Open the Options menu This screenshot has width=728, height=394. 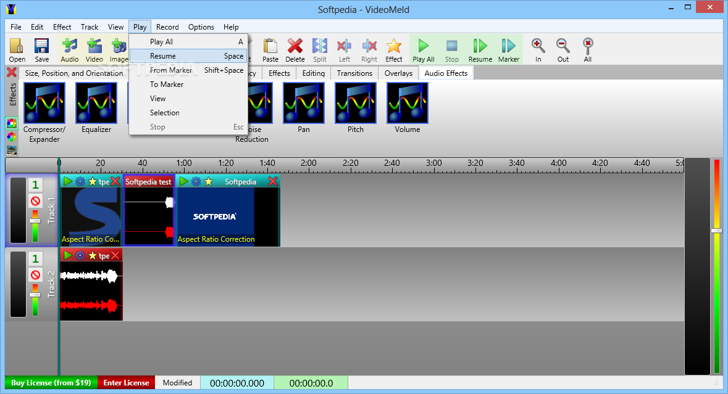[x=201, y=27]
